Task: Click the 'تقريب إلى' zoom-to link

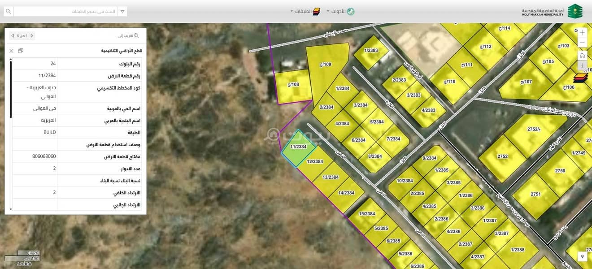Action: pyautogui.click(x=128, y=36)
